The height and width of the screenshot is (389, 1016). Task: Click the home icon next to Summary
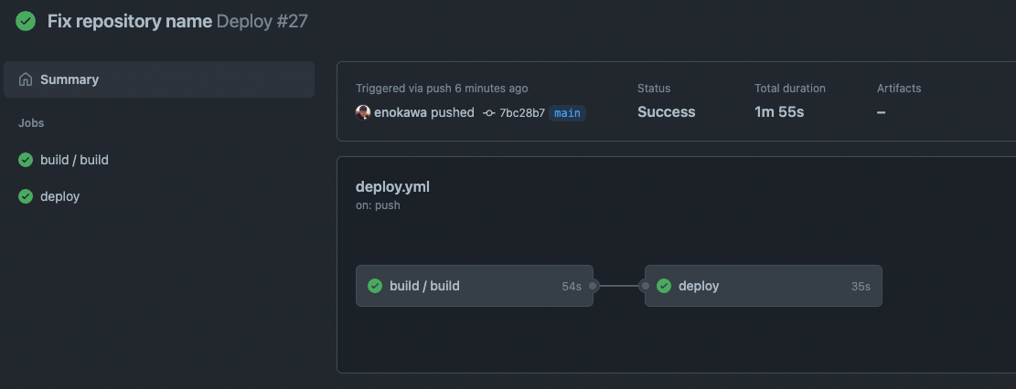pos(26,79)
